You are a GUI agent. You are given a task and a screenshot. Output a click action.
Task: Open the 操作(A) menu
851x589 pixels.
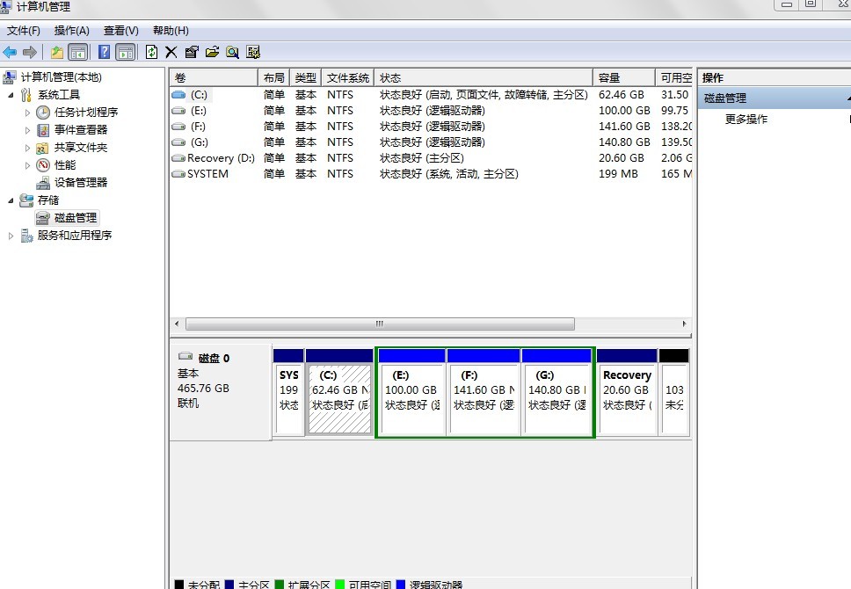[x=71, y=31]
